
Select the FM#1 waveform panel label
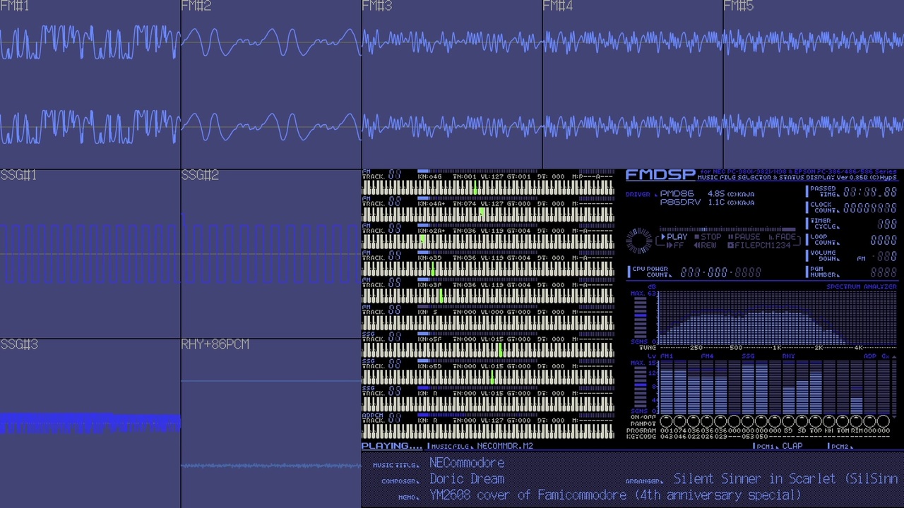tap(15, 6)
